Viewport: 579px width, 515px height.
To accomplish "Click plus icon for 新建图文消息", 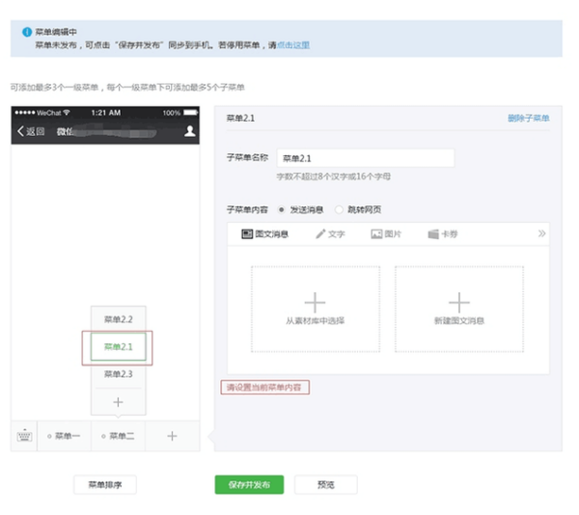I will [459, 302].
